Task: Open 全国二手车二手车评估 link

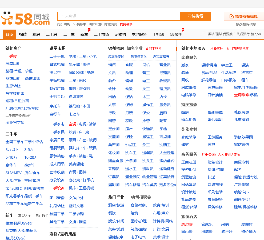Action: [x=24, y=142]
